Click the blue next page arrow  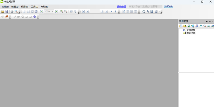tap(116, 12)
